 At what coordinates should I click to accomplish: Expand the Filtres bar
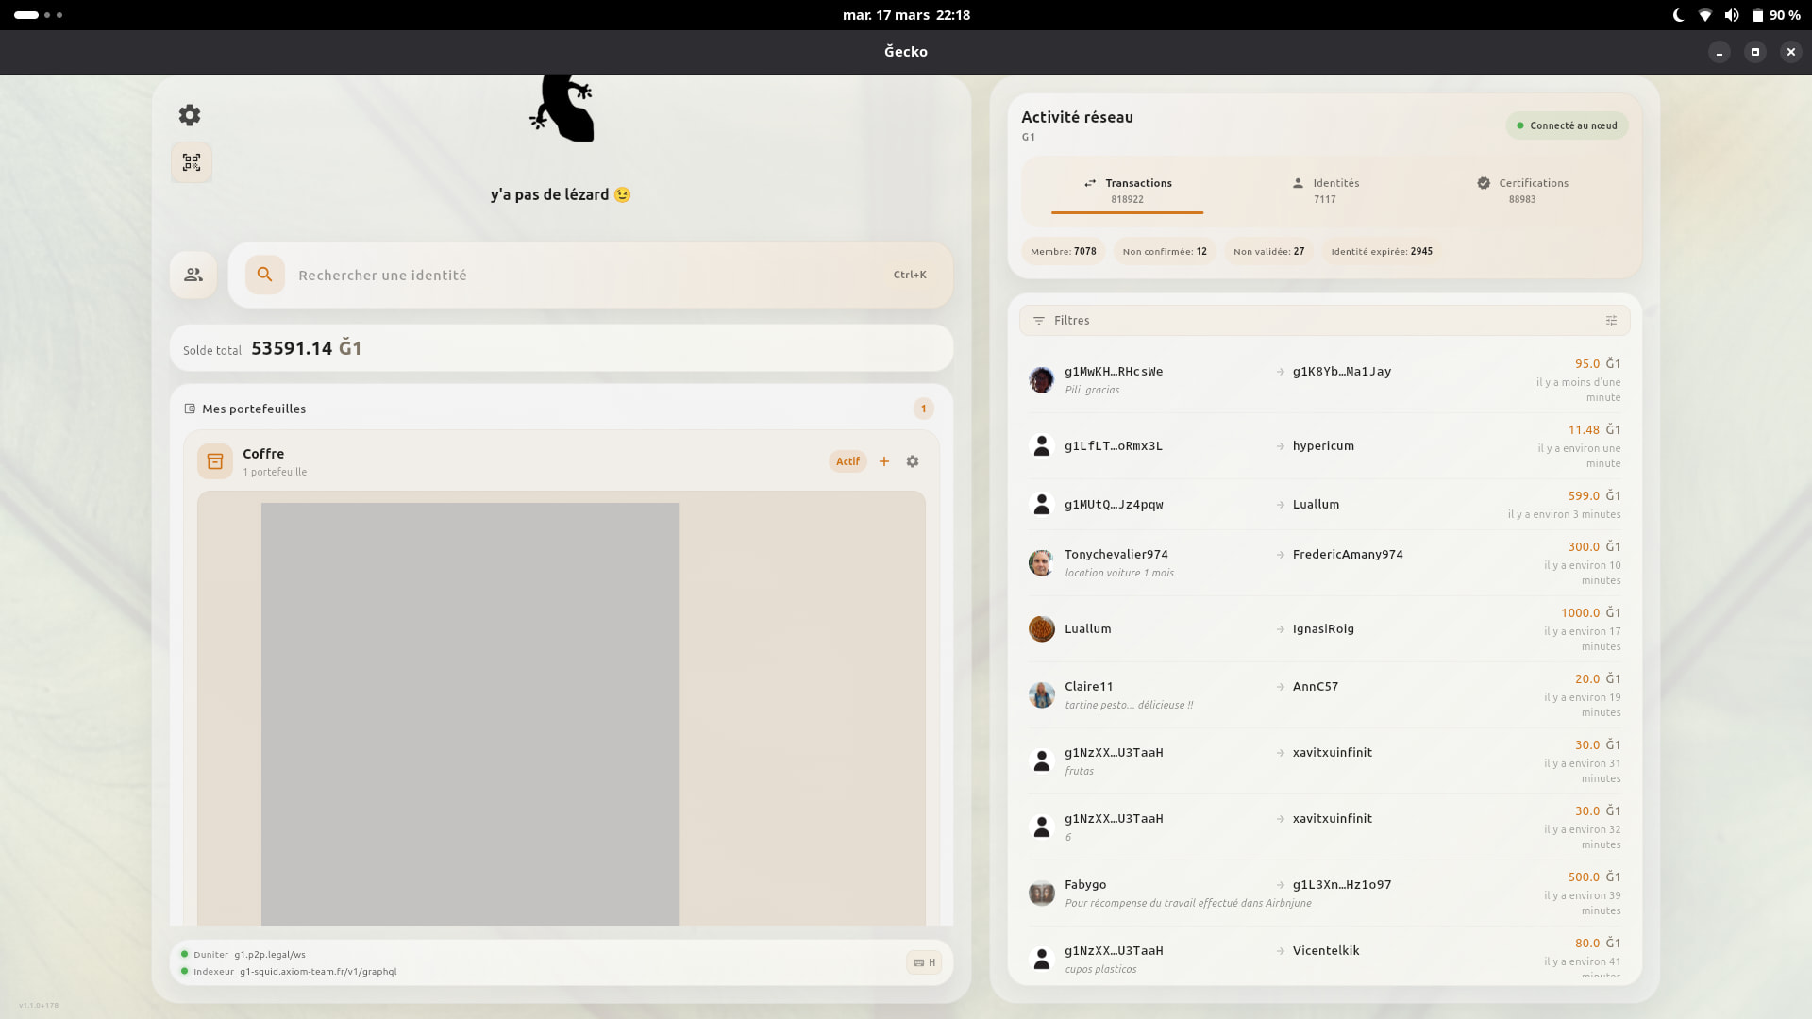pos(1072,321)
